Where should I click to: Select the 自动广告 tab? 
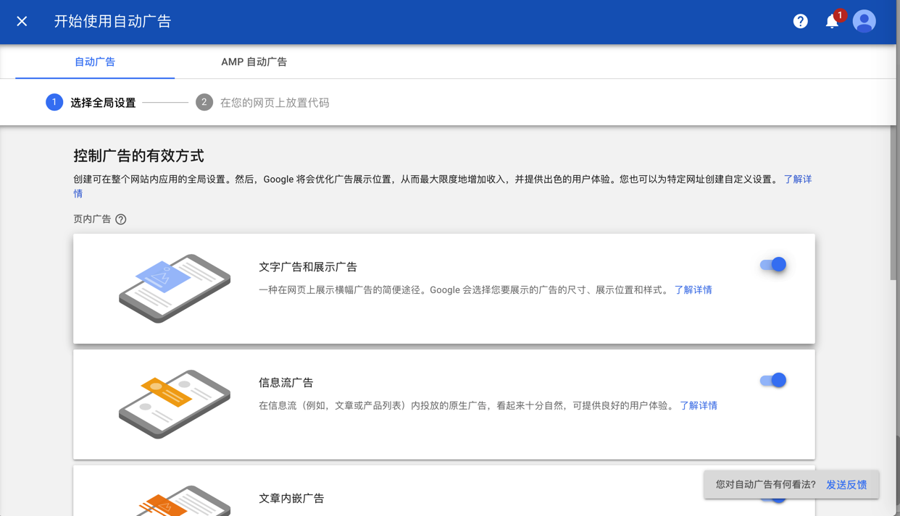tap(95, 62)
